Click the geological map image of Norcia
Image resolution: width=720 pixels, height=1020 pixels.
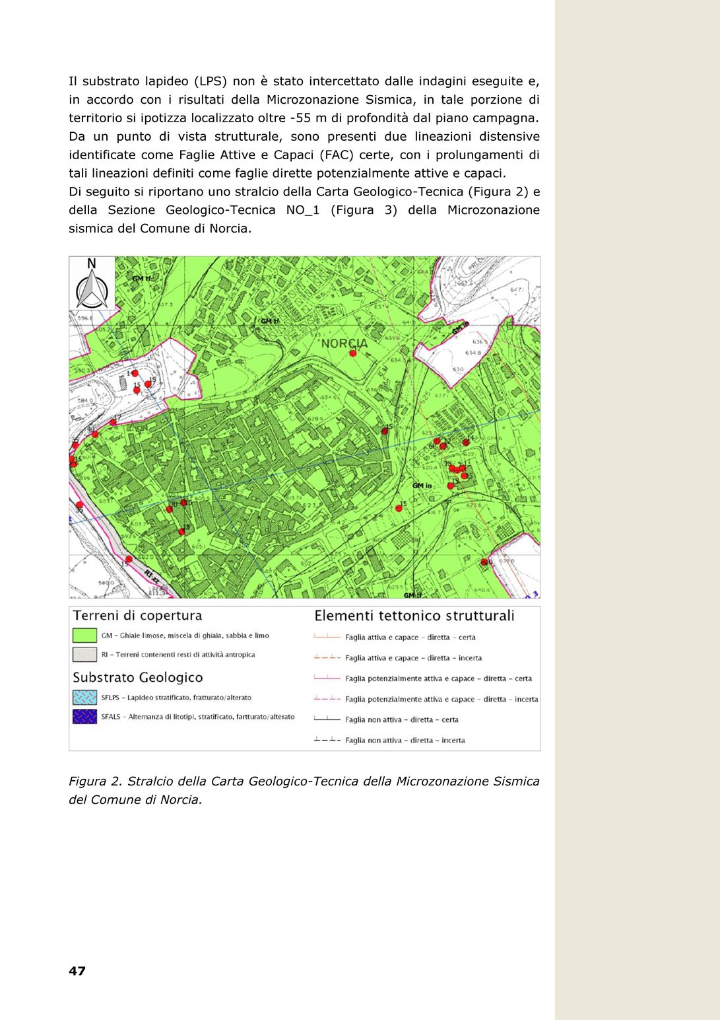(x=305, y=427)
